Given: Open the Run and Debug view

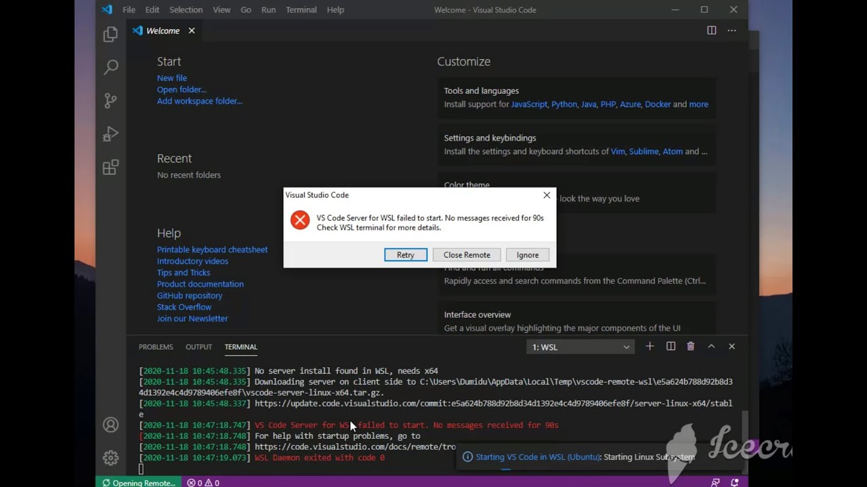Looking at the screenshot, I should 110,134.
